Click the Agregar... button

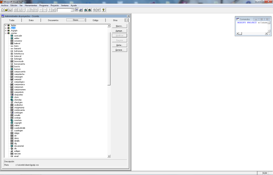[119, 31]
